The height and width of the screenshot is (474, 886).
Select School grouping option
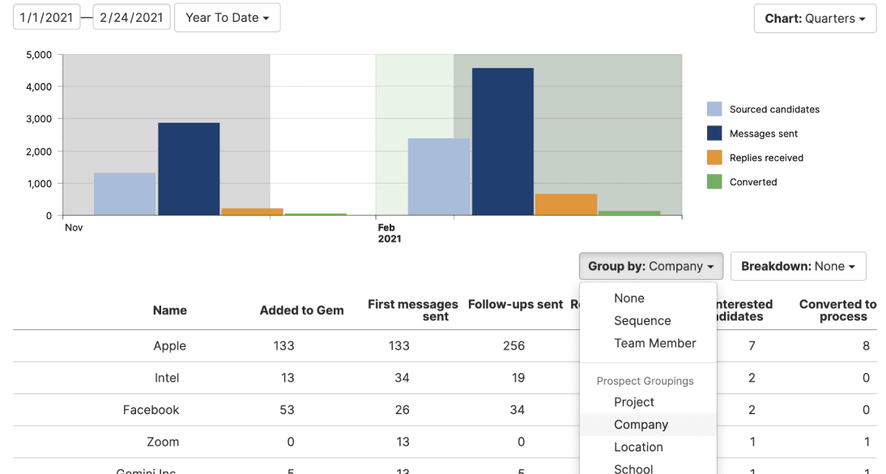633,468
